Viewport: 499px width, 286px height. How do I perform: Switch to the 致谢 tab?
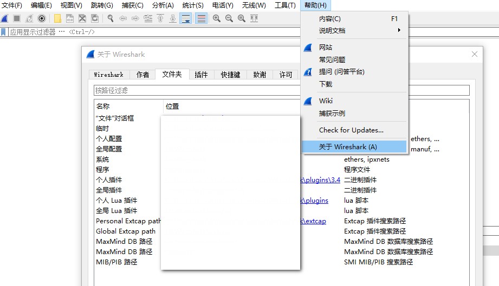260,75
